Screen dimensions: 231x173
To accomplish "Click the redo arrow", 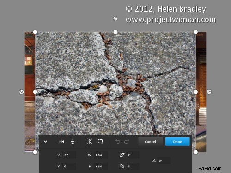I will pos(127,142).
